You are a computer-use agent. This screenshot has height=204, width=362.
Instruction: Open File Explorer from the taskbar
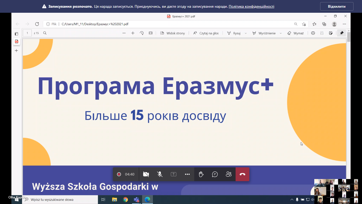pyautogui.click(x=114, y=199)
